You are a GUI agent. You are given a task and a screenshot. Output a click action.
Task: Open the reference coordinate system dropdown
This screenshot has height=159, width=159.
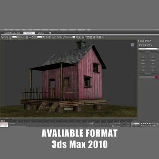coord(39,37)
